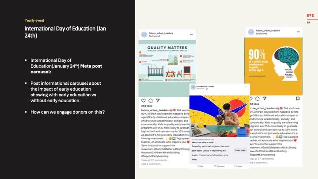Viewport: 318px width, 179px height.
Task: Open three-dot menu on the Quality Matters post
Action: 191,34
